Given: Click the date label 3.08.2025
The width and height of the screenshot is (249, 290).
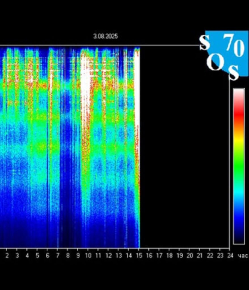Looking at the screenshot, I should tap(105, 36).
